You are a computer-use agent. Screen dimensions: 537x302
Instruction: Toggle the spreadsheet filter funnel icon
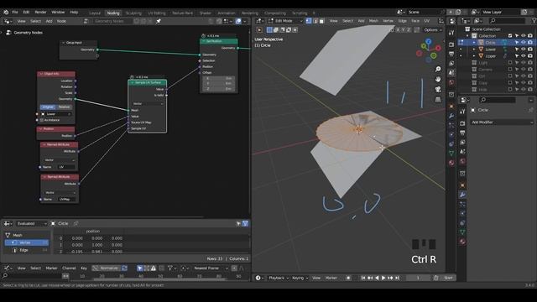pos(245,224)
